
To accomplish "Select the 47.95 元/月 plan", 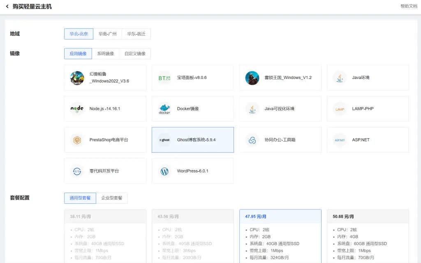I will [x=280, y=236].
